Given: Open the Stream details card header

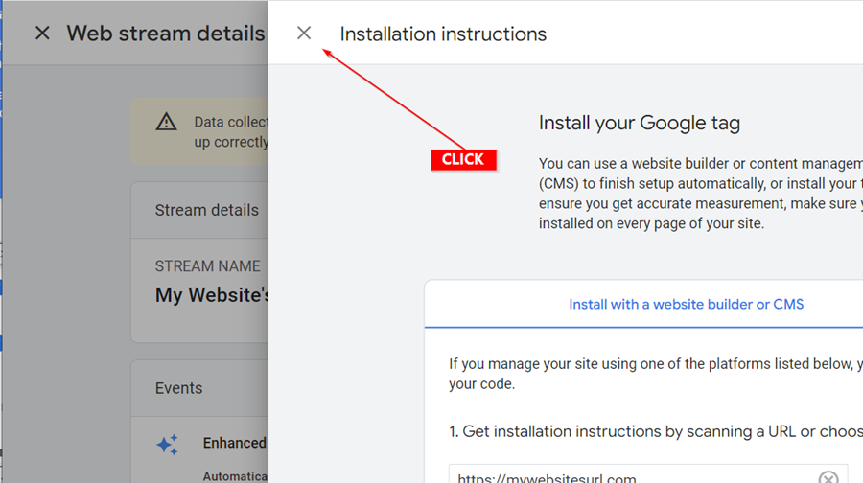Looking at the screenshot, I should [x=207, y=210].
